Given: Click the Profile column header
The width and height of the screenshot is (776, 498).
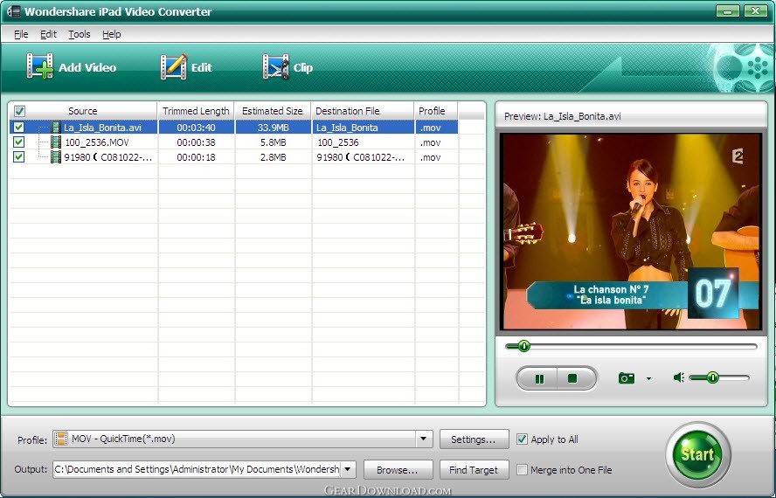Looking at the screenshot, I should [x=435, y=111].
